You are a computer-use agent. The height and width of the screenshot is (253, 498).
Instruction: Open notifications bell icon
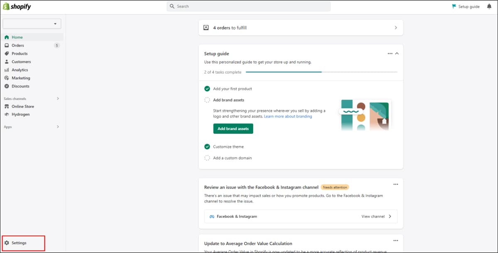click(x=489, y=7)
